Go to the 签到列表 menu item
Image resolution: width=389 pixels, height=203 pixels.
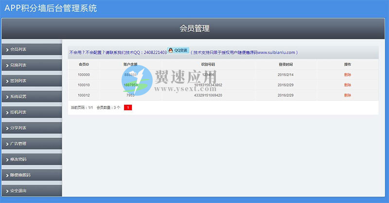pyautogui.click(x=18, y=81)
